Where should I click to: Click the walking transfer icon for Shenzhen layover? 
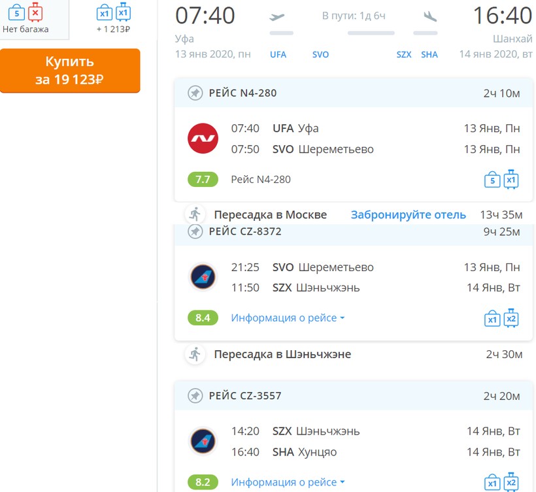coord(195,354)
